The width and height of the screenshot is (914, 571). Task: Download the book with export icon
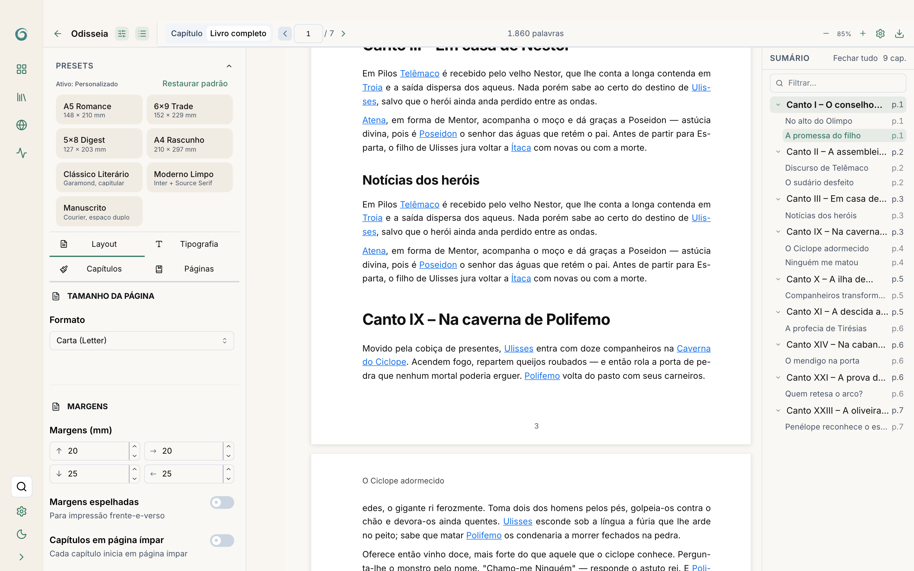coord(900,34)
